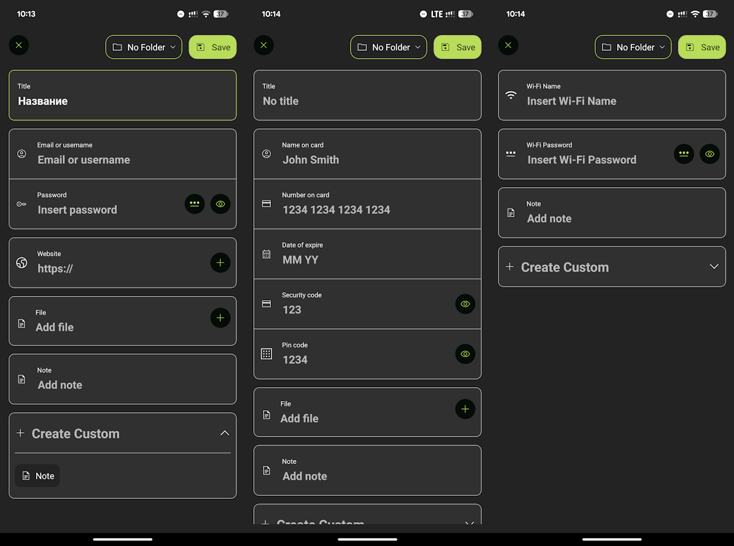Screen dimensions: 734x546
Task: Tap the plus button in the credit card File row
Action: pos(465,409)
